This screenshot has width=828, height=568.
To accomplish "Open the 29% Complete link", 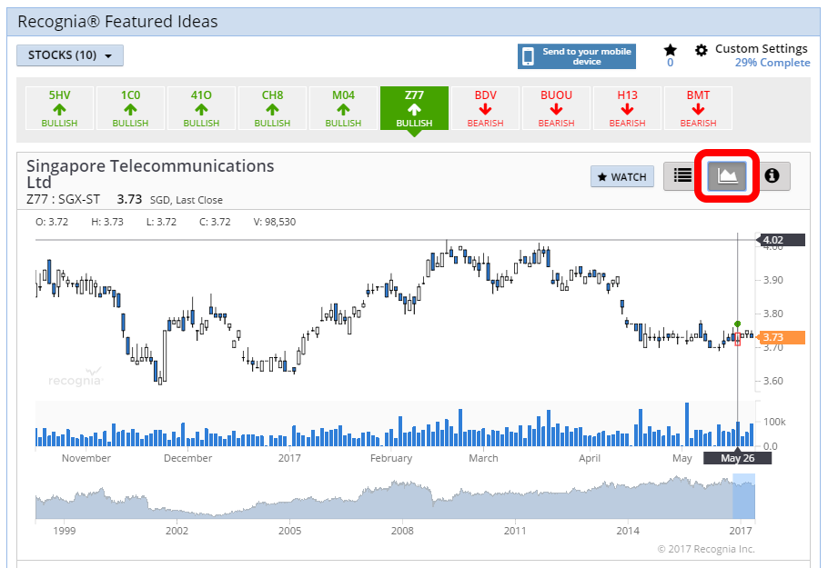I will [x=772, y=63].
